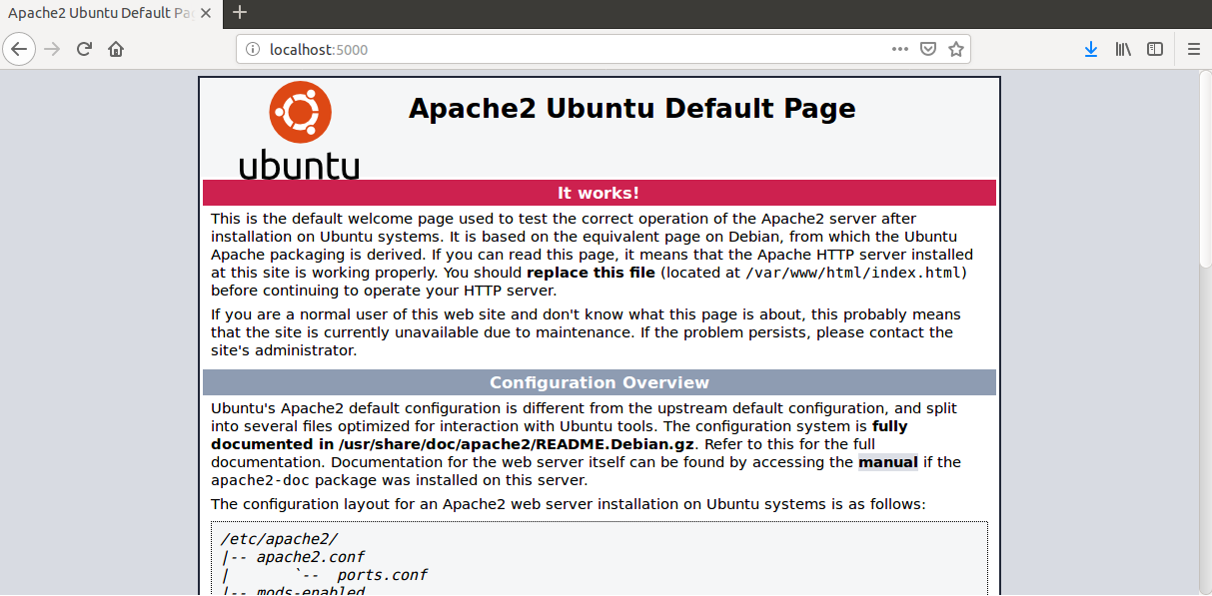This screenshot has width=1212, height=596.
Task: Click the forward navigation arrow
Action: [52, 49]
